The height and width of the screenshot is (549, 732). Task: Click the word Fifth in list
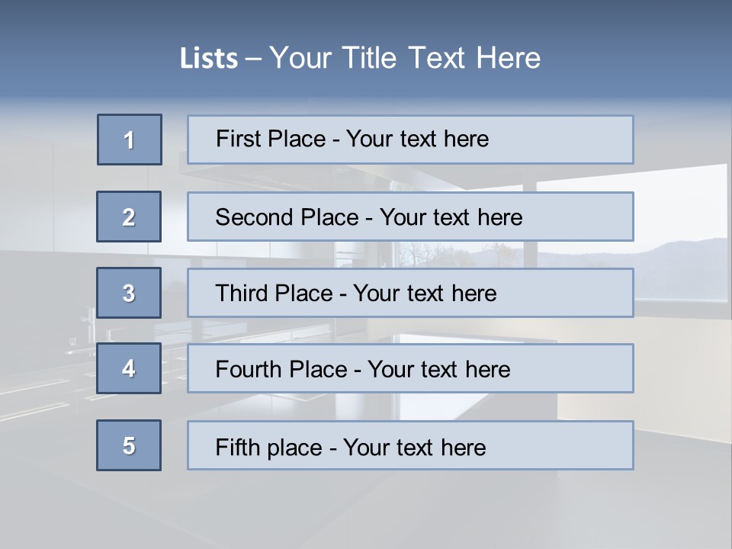click(237, 448)
